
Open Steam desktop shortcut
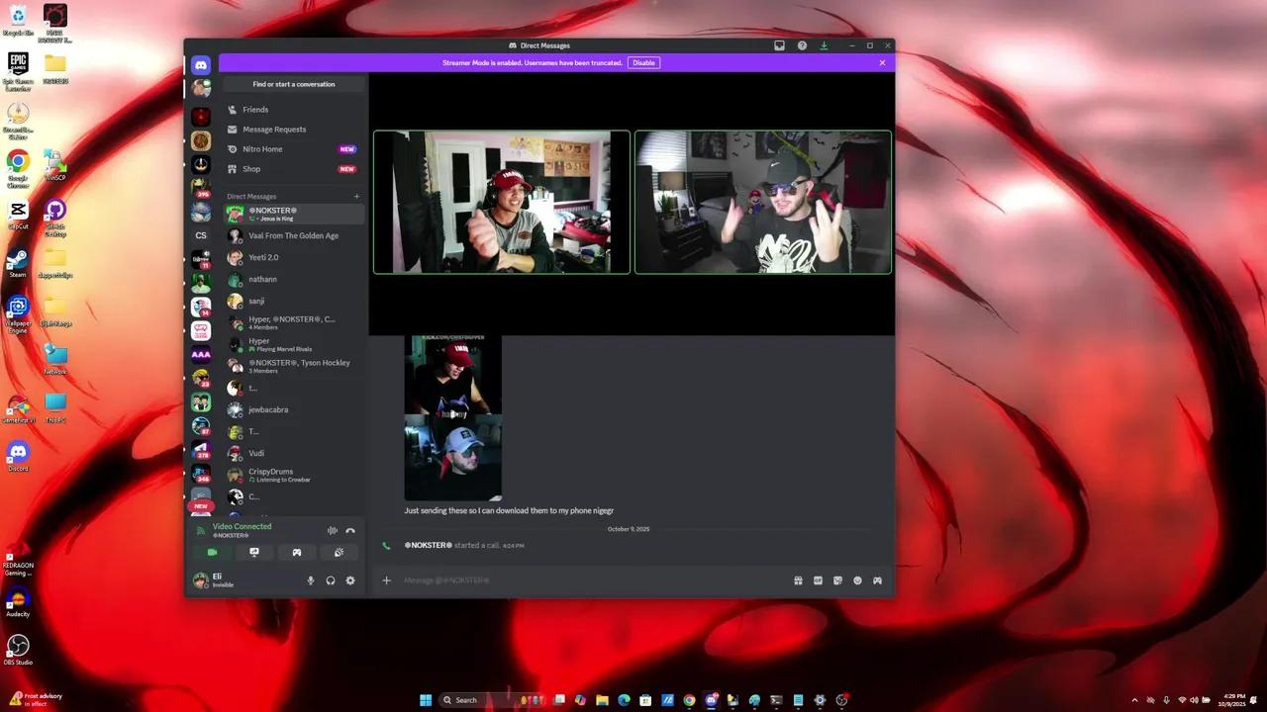point(17,263)
